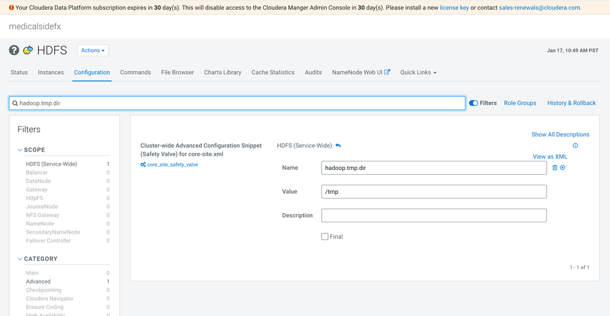Click Show All Descriptions
This screenshot has width=610, height=316.
pyautogui.click(x=560, y=135)
